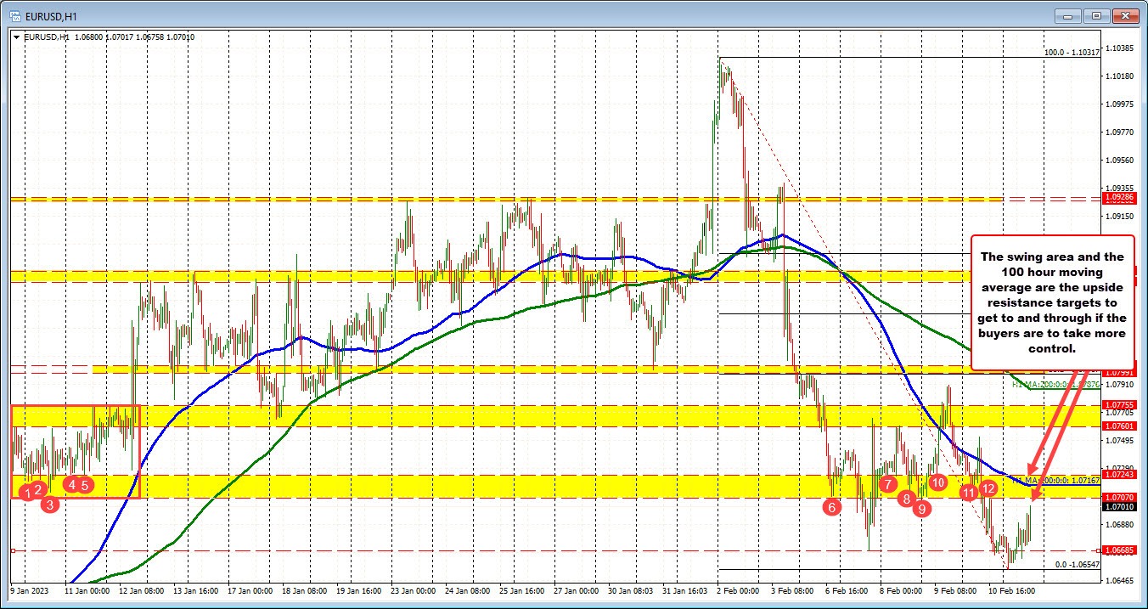Close the EURUSD,H1 chart window

[1126, 15]
